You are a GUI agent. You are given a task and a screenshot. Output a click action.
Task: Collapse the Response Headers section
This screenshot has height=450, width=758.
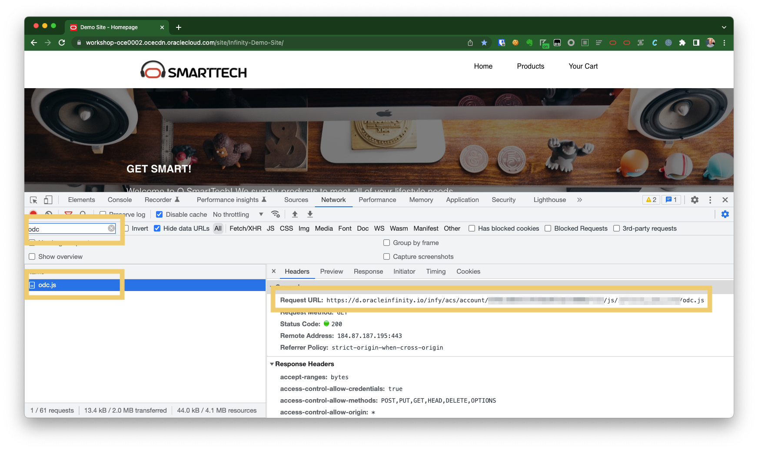tap(272, 364)
